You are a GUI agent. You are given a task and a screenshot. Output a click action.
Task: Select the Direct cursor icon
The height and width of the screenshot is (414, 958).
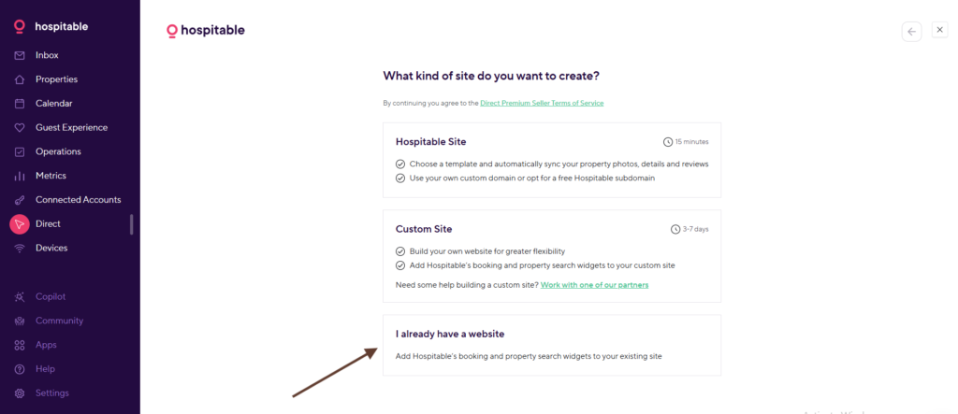point(20,224)
